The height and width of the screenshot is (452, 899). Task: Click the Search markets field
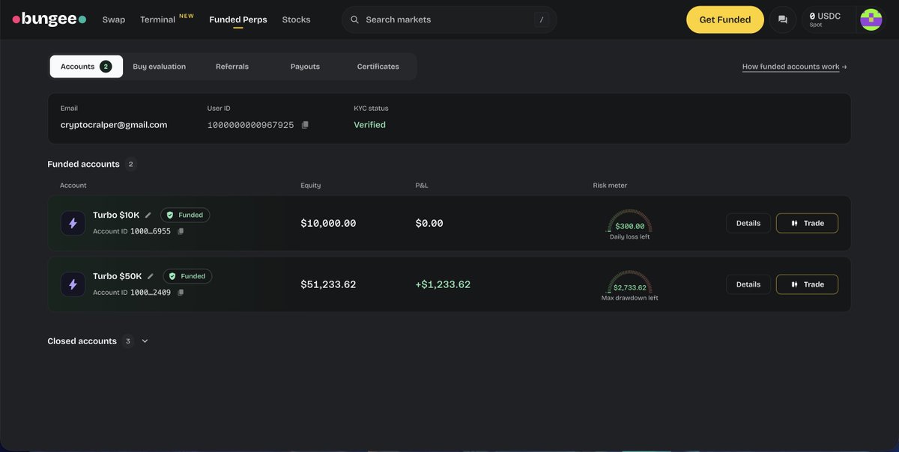pyautogui.click(x=449, y=19)
